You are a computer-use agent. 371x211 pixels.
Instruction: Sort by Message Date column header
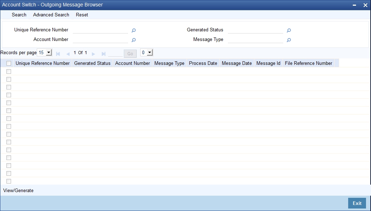coord(237,63)
